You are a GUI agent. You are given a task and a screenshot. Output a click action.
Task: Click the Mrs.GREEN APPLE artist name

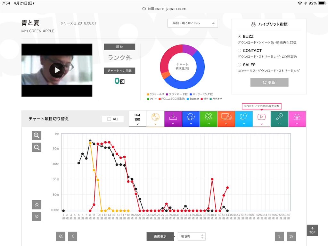[38, 31]
